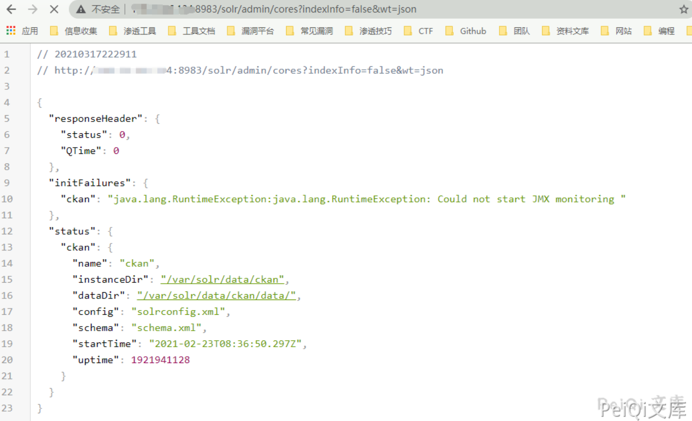Click the /var/solr/data/ckan instanceDir link
This screenshot has width=692, height=421.
(x=222, y=280)
